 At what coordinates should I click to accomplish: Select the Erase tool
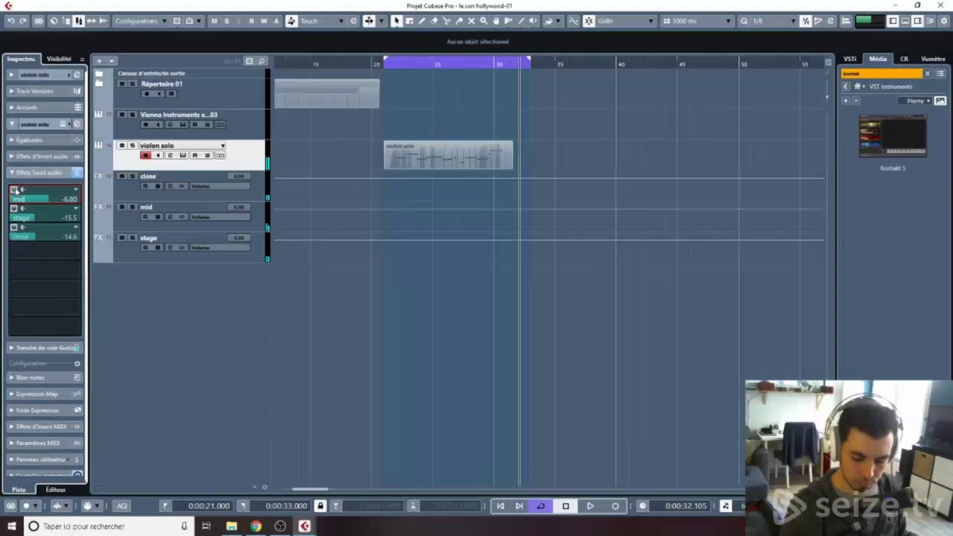[434, 21]
